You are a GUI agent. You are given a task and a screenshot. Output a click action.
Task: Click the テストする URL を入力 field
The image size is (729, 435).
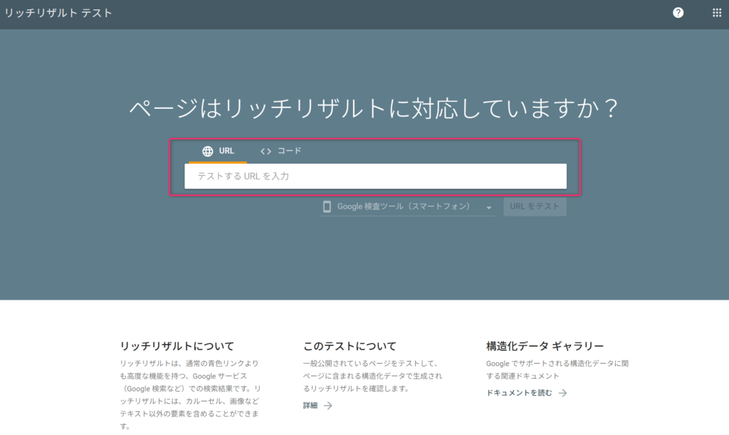375,176
